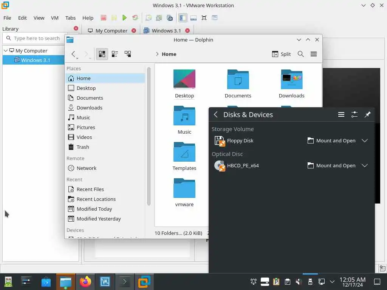Click Dolphin Places panel scrollbar

point(149,136)
